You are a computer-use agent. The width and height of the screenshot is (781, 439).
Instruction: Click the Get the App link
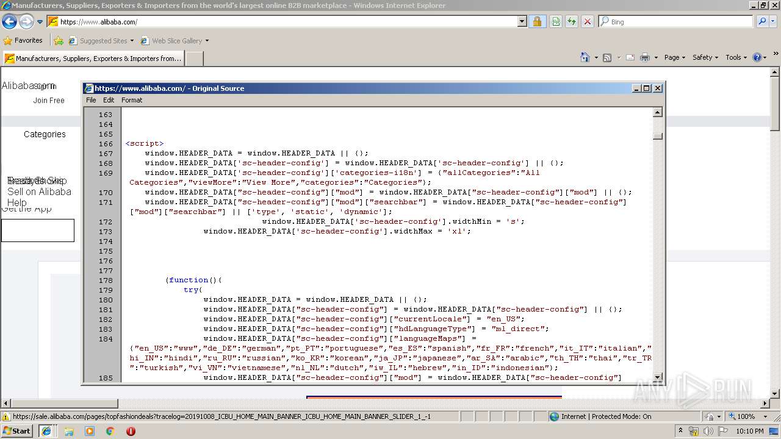(26, 209)
